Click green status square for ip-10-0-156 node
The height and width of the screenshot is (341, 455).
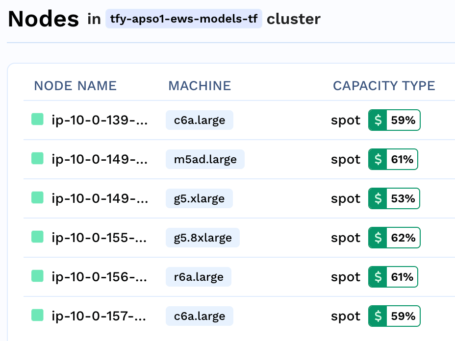click(x=37, y=276)
